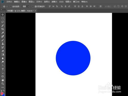Select the History Brush tool
The width and height of the screenshot is (128, 96).
click(3, 47)
